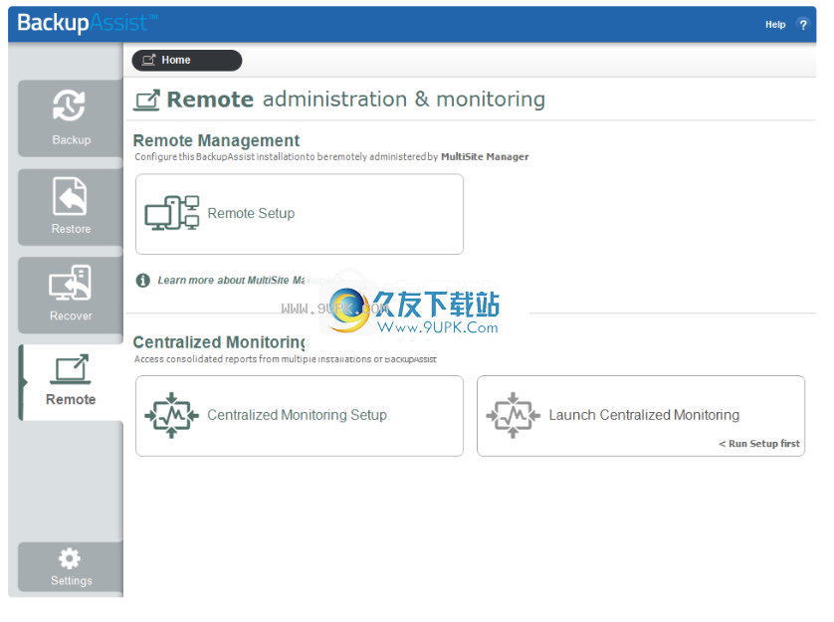
Task: Click the Run Setup first note
Action: (759, 444)
